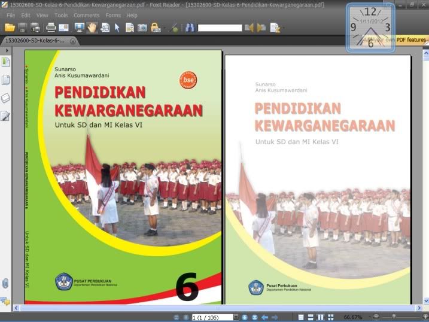Click the zoom out minus button
Viewport: 429px width, 322px height.
click(376, 317)
